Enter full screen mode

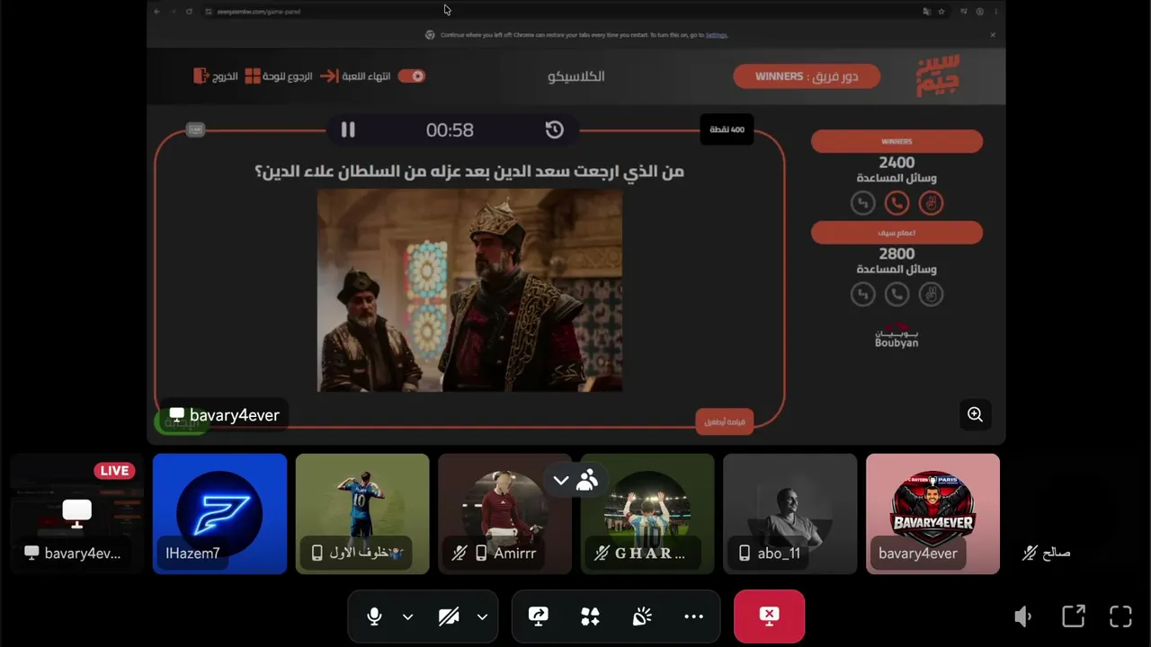[1120, 616]
